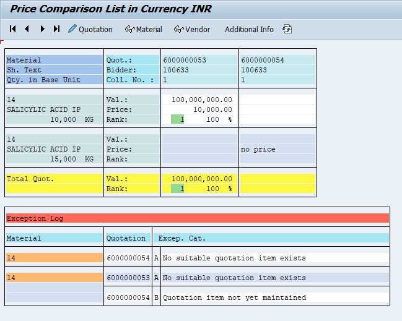Click the glasses icon beside Vendor

[178, 29]
